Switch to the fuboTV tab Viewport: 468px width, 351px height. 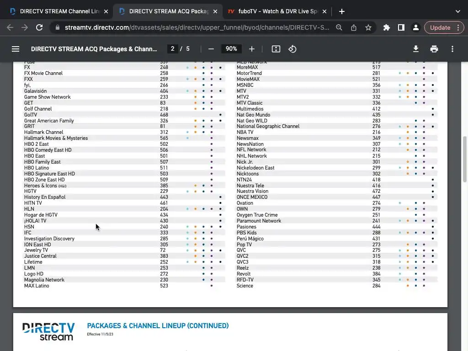pyautogui.click(x=277, y=11)
